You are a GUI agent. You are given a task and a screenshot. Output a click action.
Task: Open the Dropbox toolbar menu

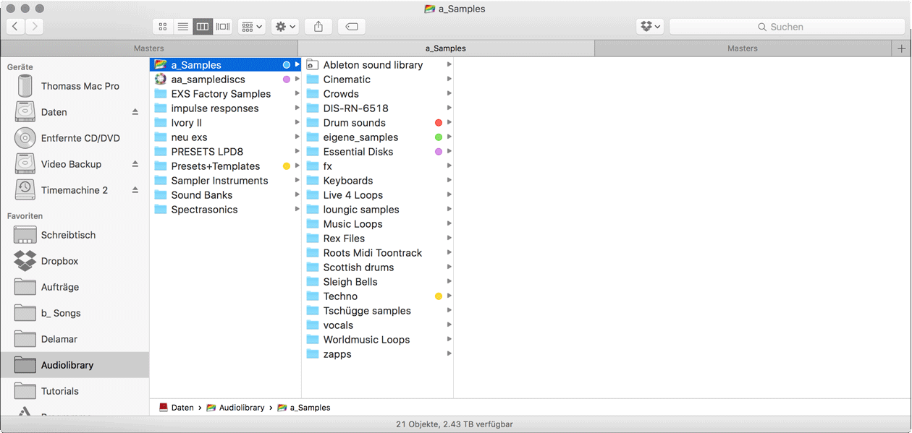point(650,27)
